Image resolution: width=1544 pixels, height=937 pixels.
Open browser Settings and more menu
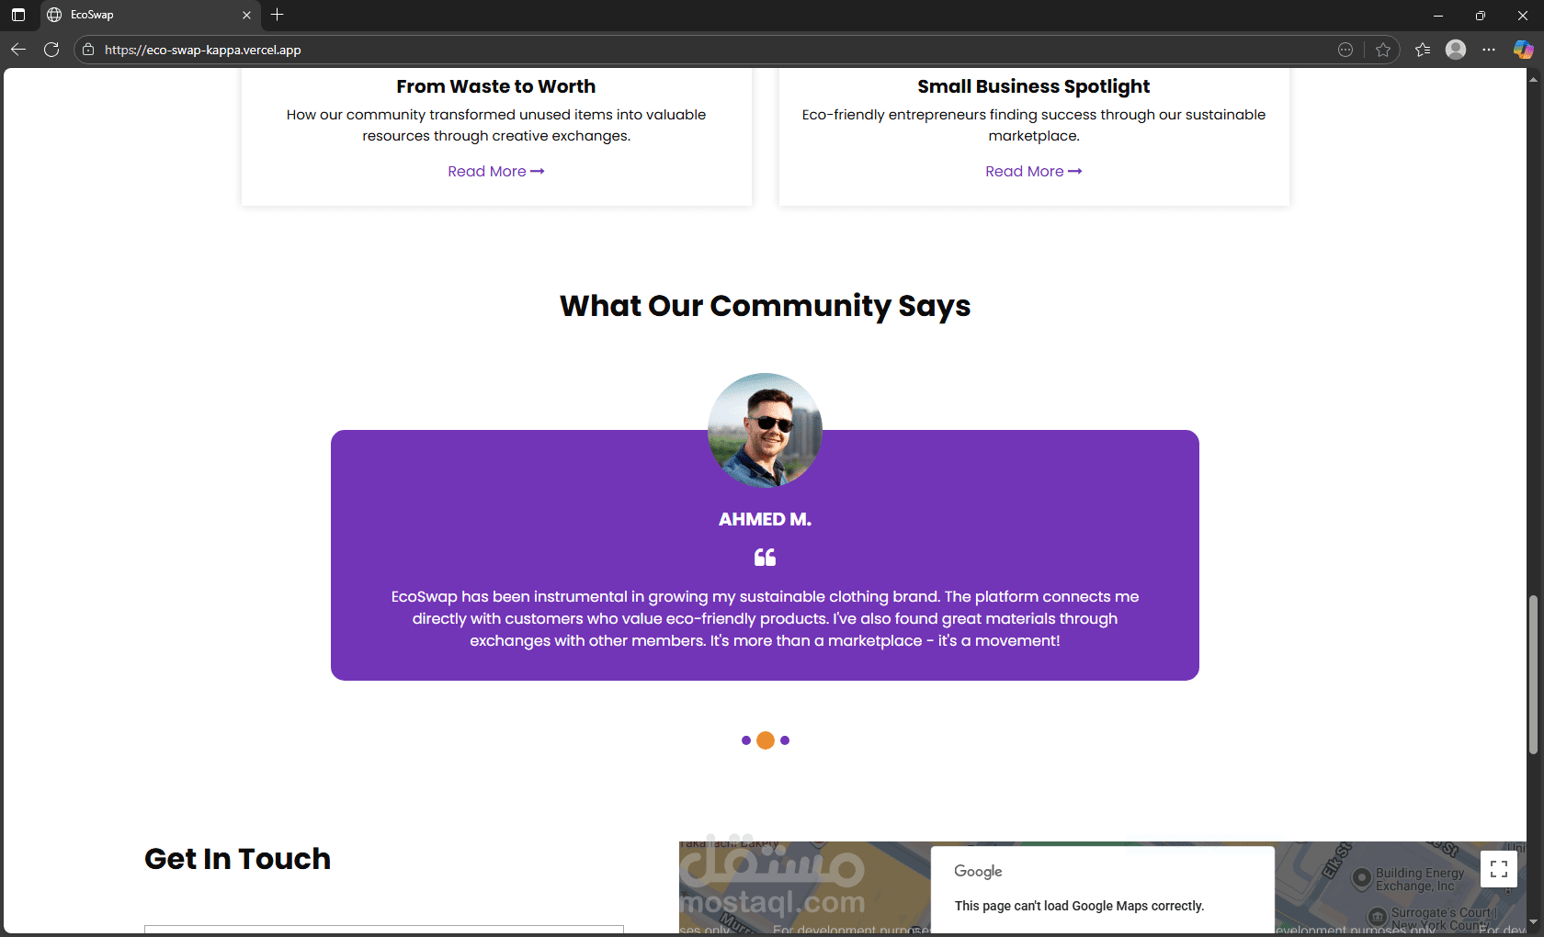click(x=1489, y=50)
